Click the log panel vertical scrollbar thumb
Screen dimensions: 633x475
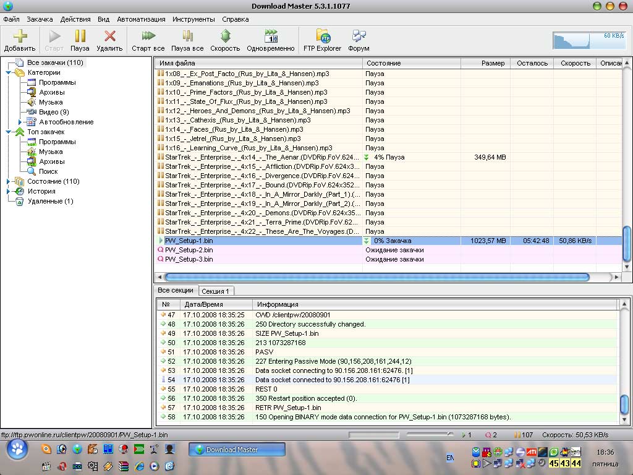pyautogui.click(x=624, y=404)
